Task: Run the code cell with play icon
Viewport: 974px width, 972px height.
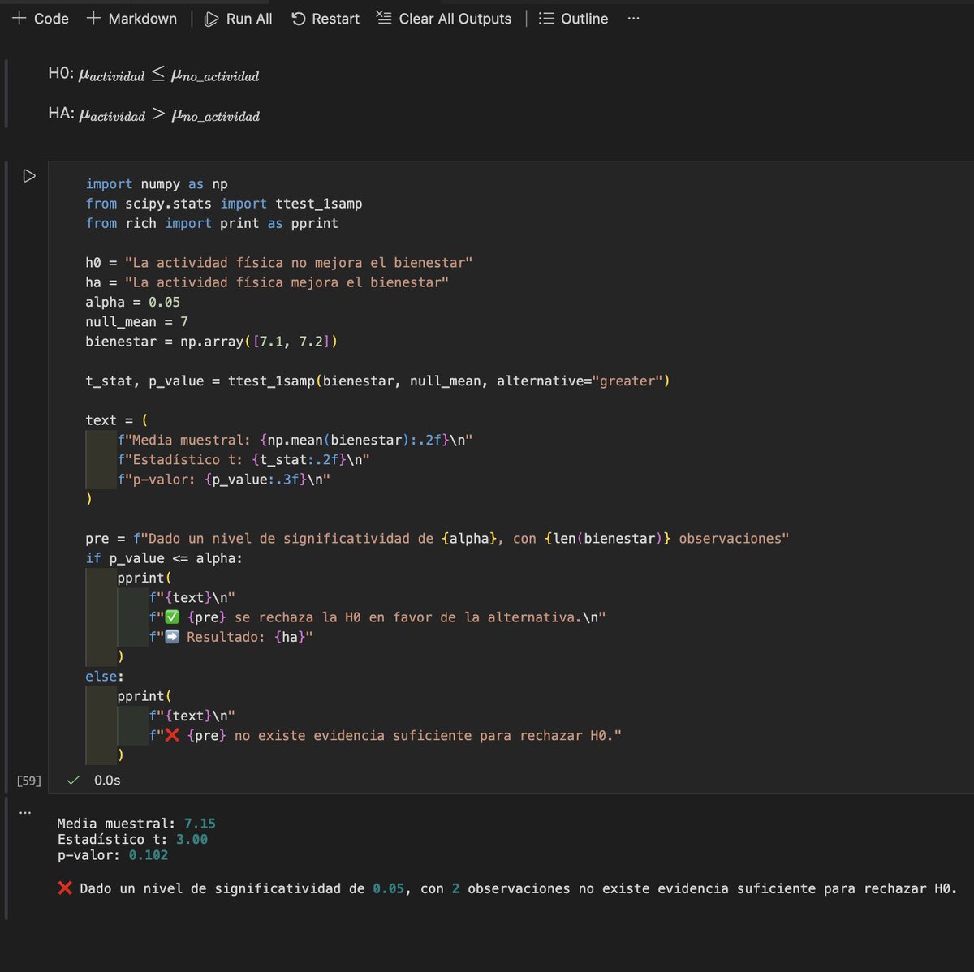Action: click(x=29, y=176)
